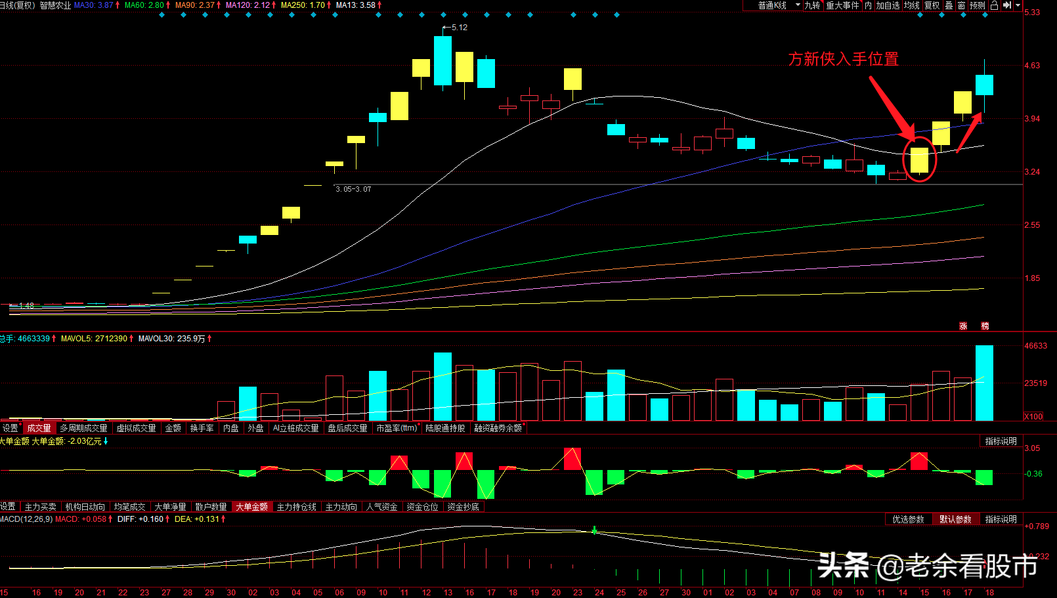The image size is (1057, 598).
Task: Click the X100 volume scale label
Action: (x=1034, y=416)
